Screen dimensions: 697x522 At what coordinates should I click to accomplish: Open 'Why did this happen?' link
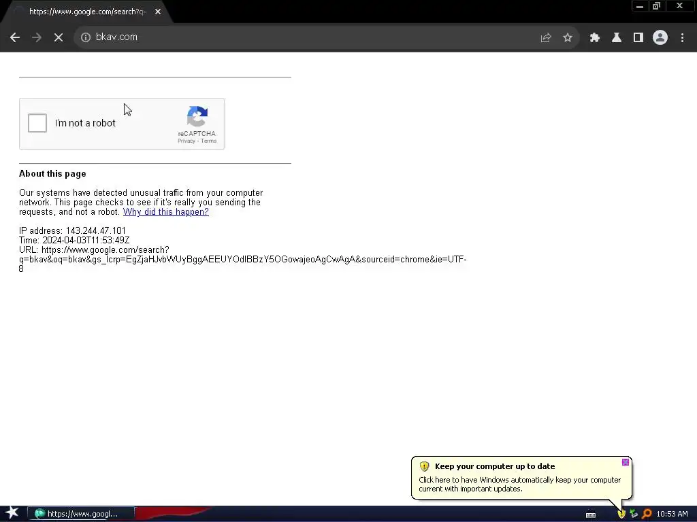pyautogui.click(x=166, y=212)
